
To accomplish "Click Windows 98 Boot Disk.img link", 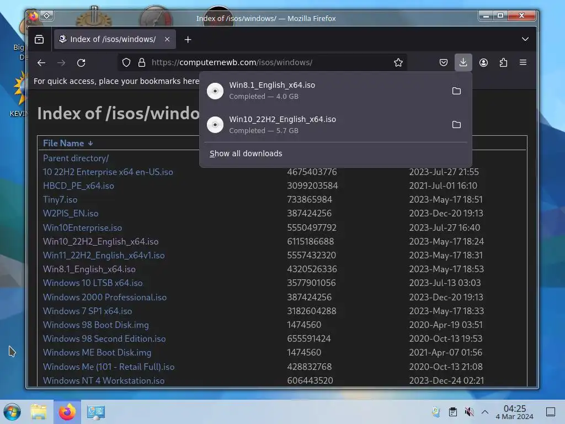I will [x=95, y=325].
